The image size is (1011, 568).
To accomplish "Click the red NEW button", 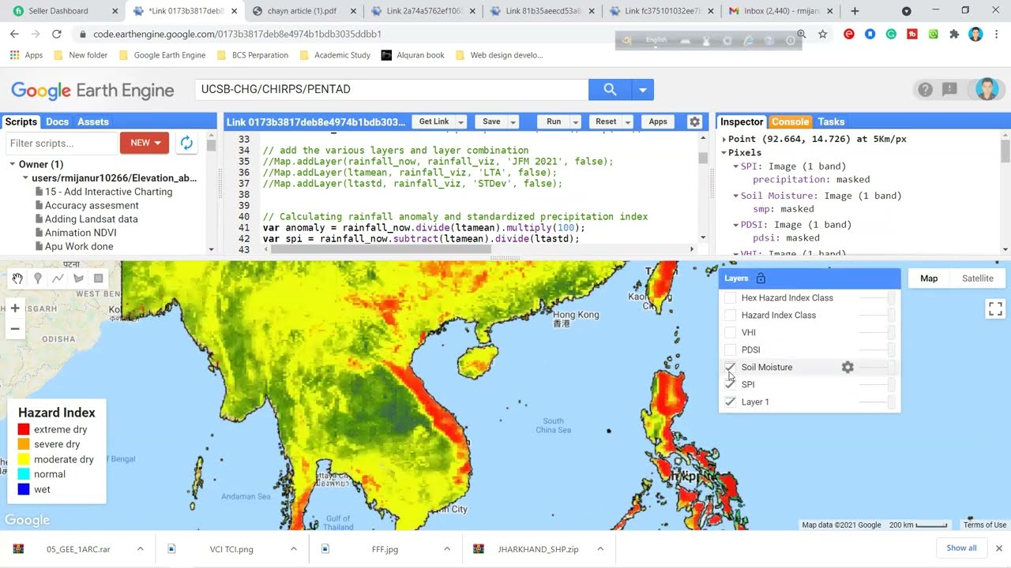I will click(x=145, y=143).
